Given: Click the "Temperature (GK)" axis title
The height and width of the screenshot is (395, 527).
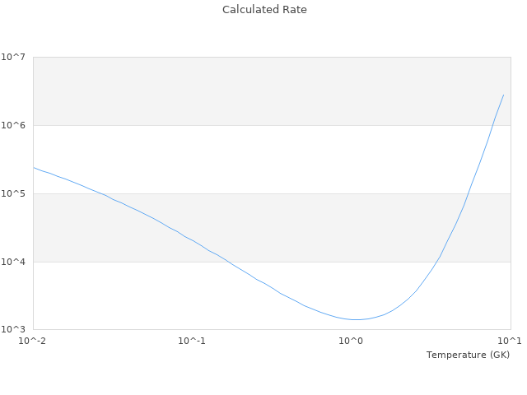Looking at the screenshot, I should coord(468,355).
